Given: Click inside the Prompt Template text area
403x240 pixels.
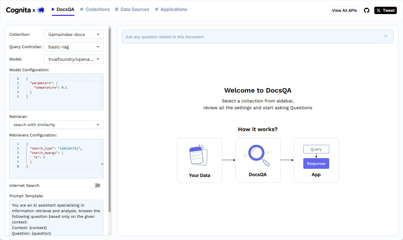Looking at the screenshot, I should 56,218.
